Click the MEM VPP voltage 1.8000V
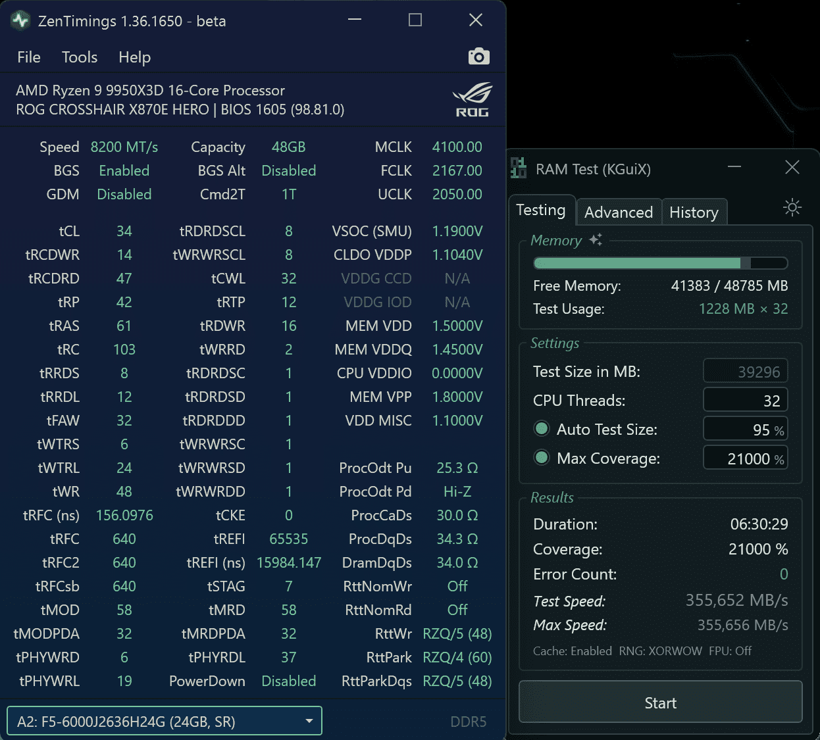The image size is (820, 740). [457, 397]
